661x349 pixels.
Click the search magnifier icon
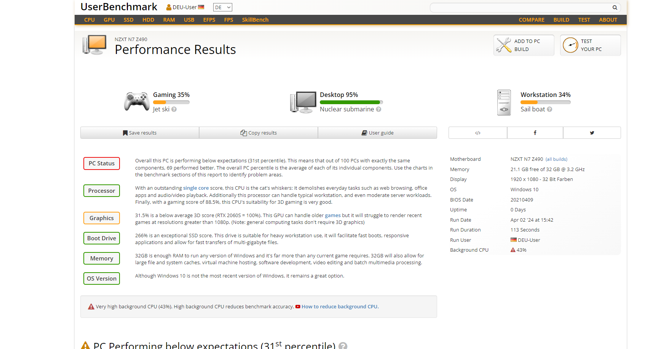(x=615, y=8)
